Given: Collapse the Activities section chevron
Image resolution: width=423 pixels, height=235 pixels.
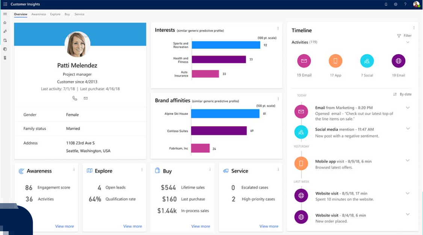Looking at the screenshot, I should tap(408, 42).
